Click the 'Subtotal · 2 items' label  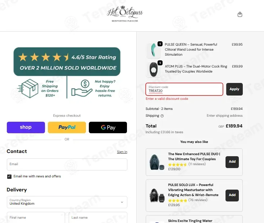(159, 109)
